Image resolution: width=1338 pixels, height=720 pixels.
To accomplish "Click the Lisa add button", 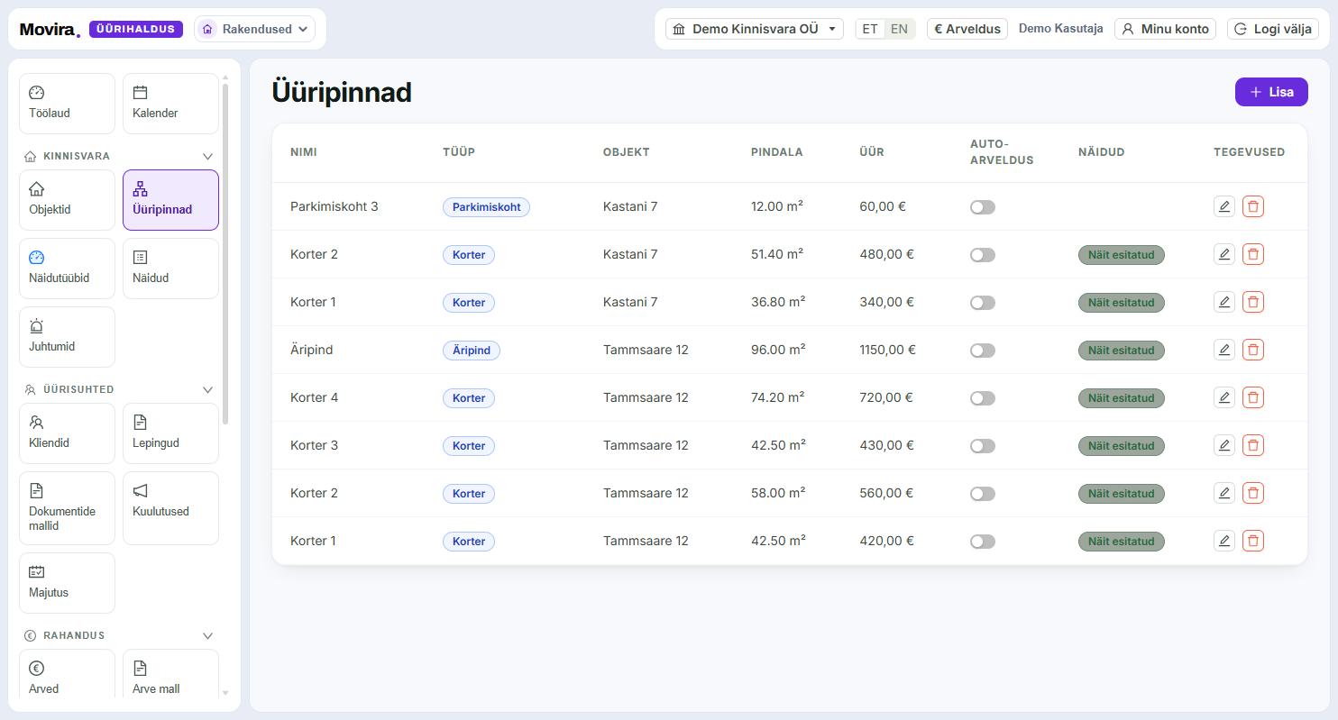I will tap(1271, 92).
